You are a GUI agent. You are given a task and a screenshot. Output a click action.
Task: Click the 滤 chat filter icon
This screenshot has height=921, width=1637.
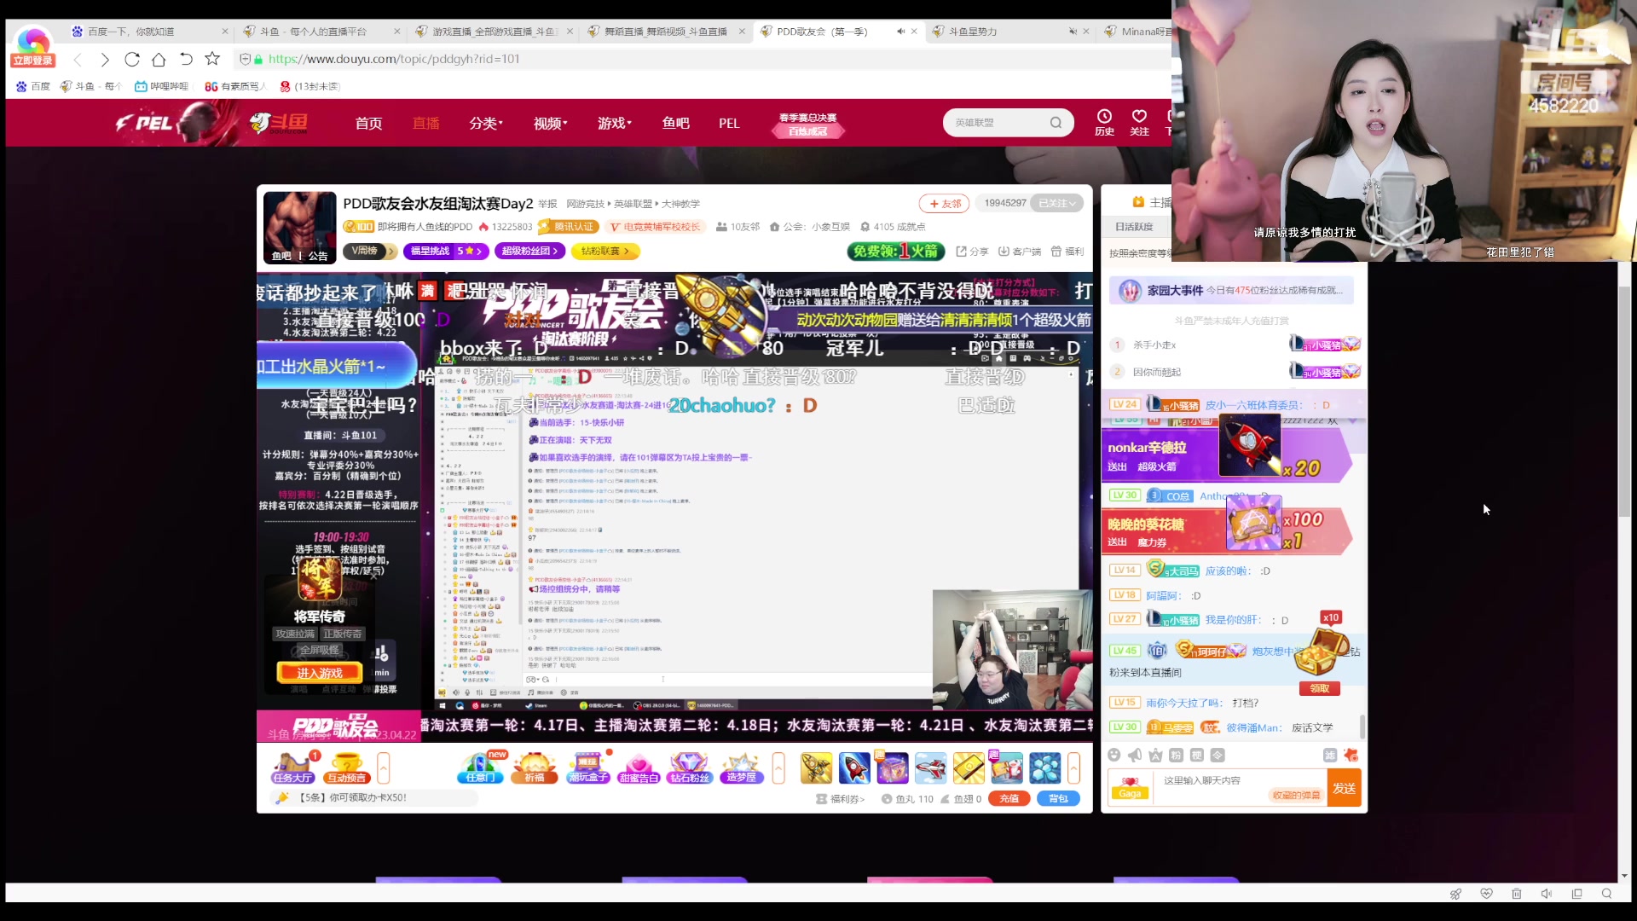point(1330,755)
